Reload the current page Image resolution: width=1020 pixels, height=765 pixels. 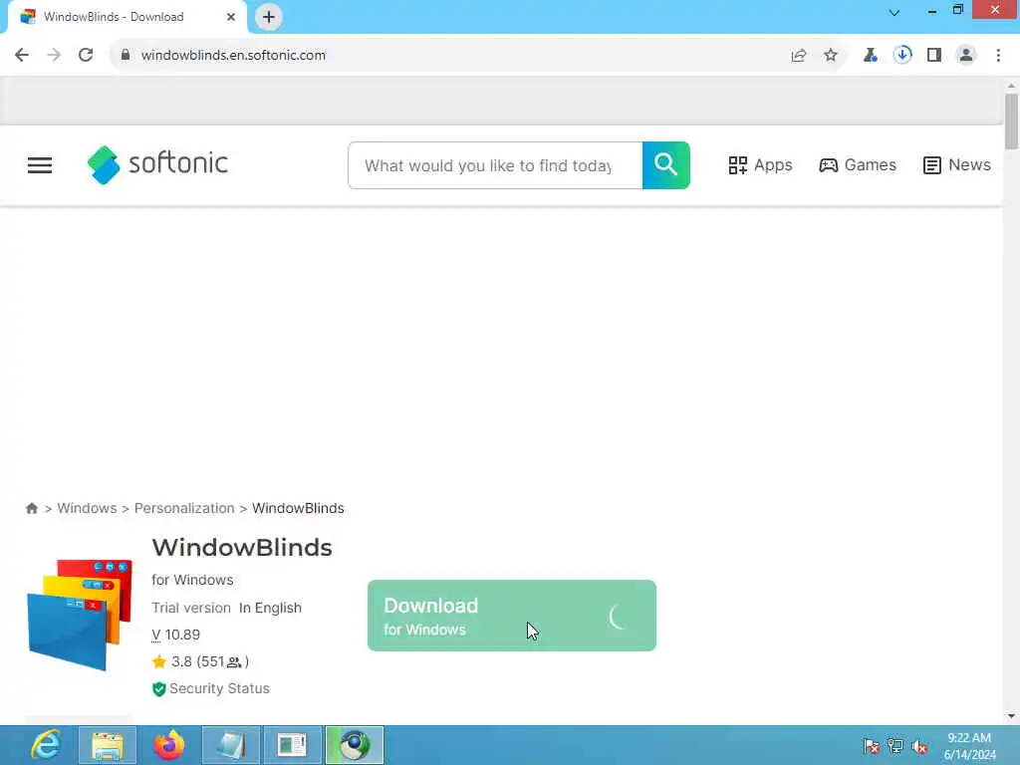[x=86, y=56]
